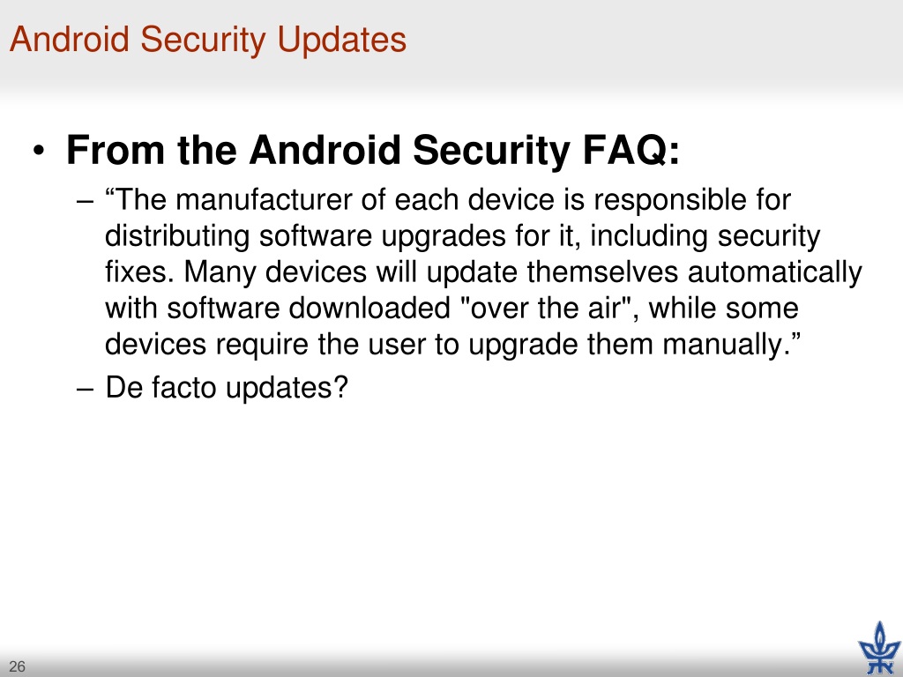903x677 pixels.
Task: Click the dash before De facto updates
Action: [x=85, y=389]
